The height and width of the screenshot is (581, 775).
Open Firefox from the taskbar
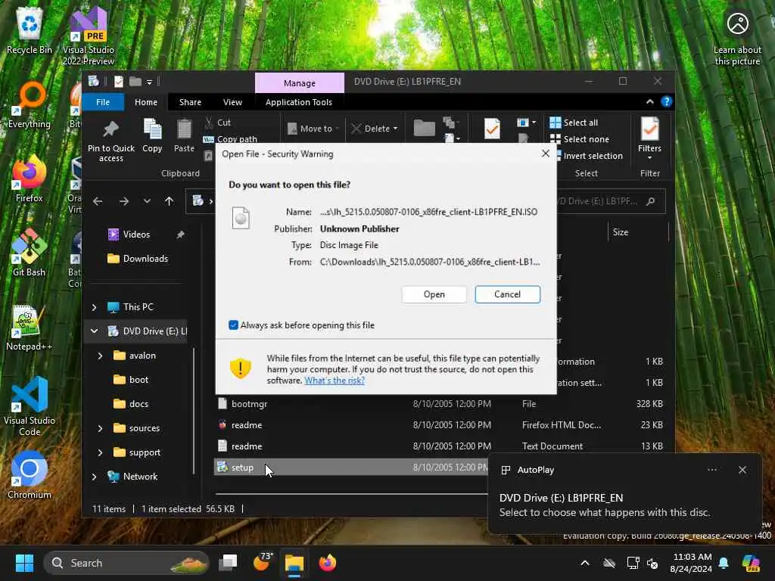pos(327,563)
